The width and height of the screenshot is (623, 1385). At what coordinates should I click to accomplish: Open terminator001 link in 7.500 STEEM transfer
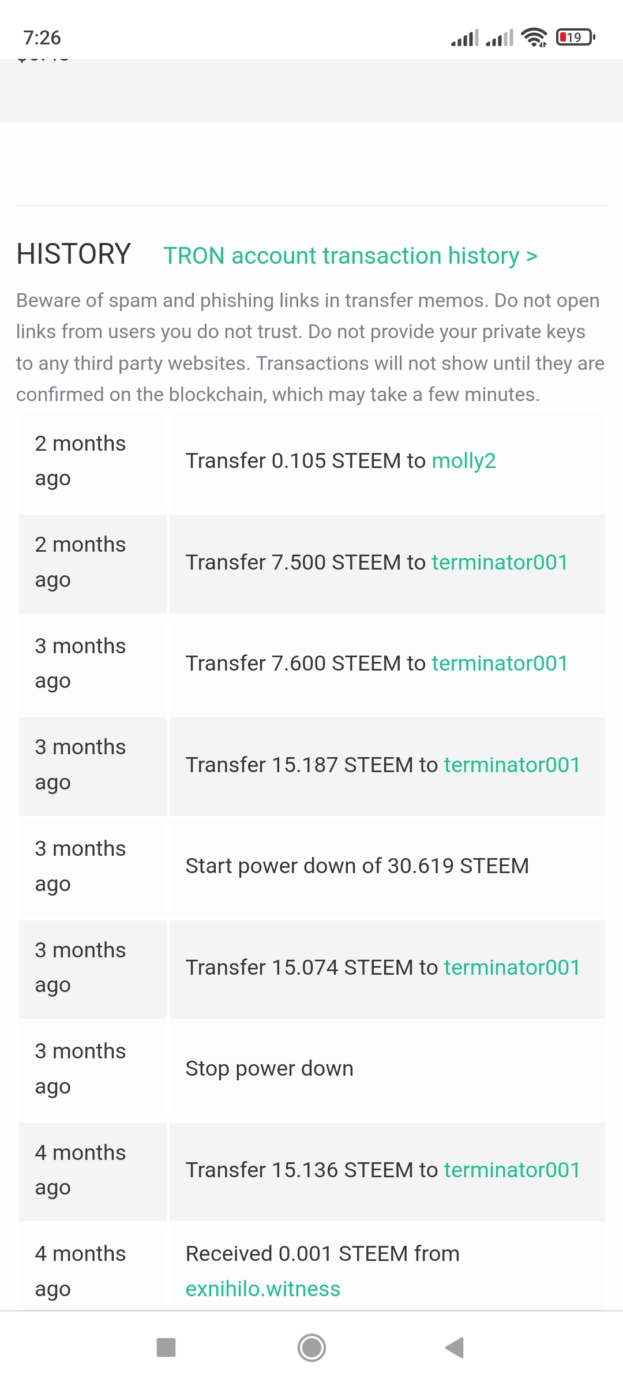coord(500,562)
